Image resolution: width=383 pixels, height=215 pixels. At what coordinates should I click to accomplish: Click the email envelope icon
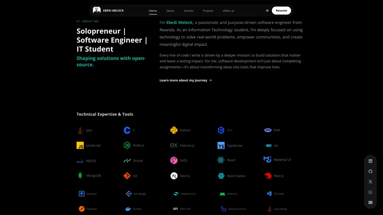tap(370, 202)
